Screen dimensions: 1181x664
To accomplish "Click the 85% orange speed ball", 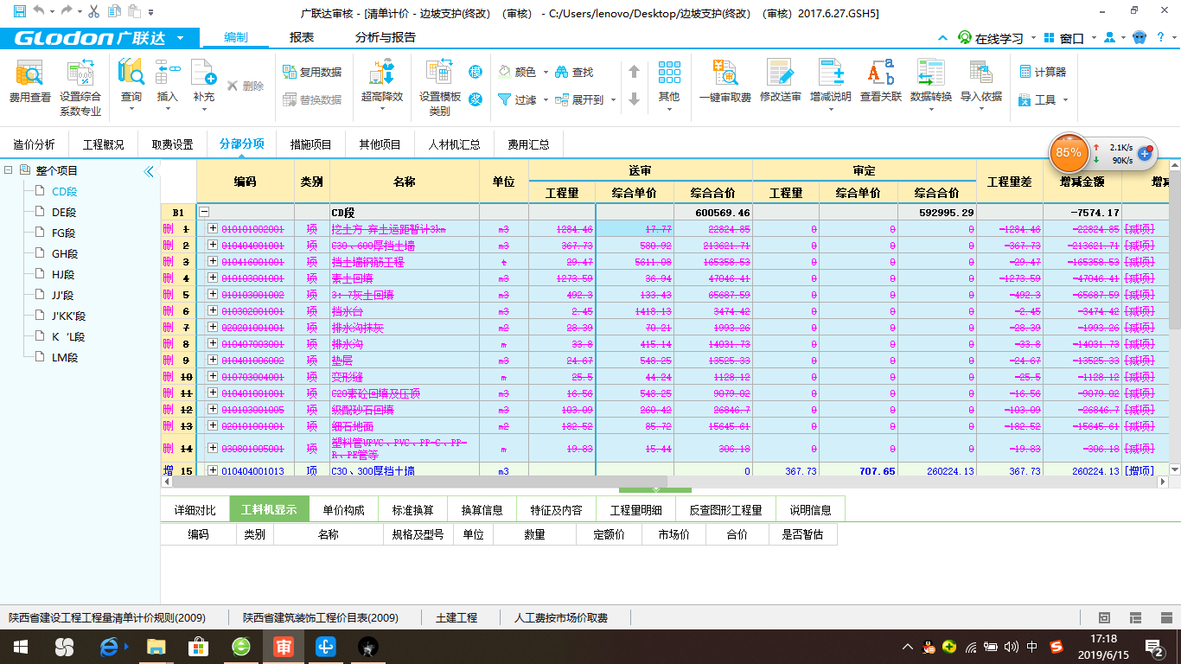I will [x=1069, y=153].
